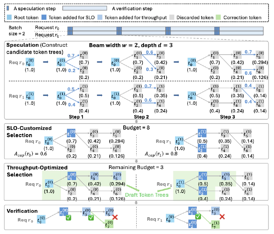This screenshot has height=234, width=274.
Task: Click the 'Remaining Budget = 3' label
Action: pos(136,168)
